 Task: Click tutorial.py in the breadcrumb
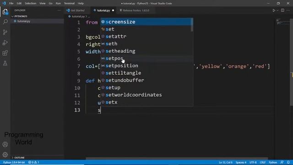[x=78, y=16]
